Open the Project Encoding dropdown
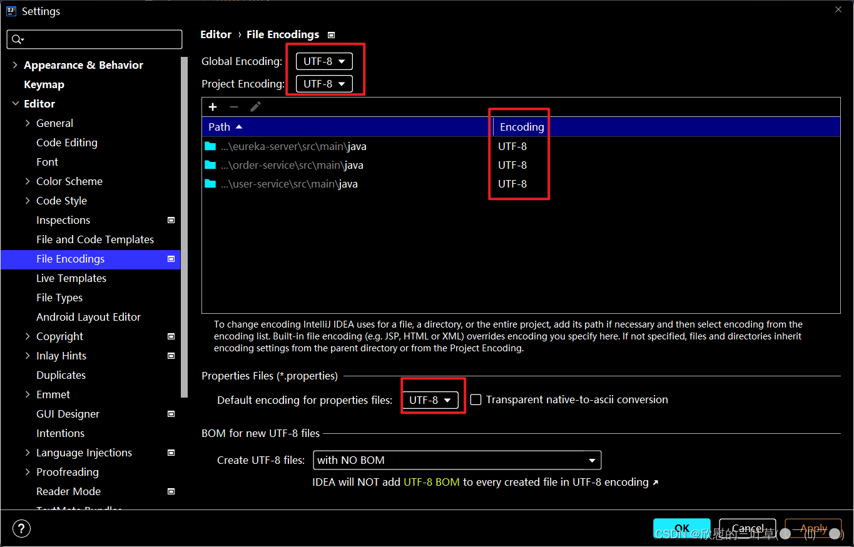Viewport: 854px width, 547px height. pyautogui.click(x=324, y=84)
